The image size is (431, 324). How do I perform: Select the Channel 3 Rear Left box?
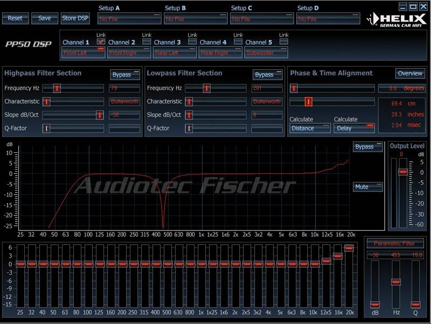(x=175, y=52)
